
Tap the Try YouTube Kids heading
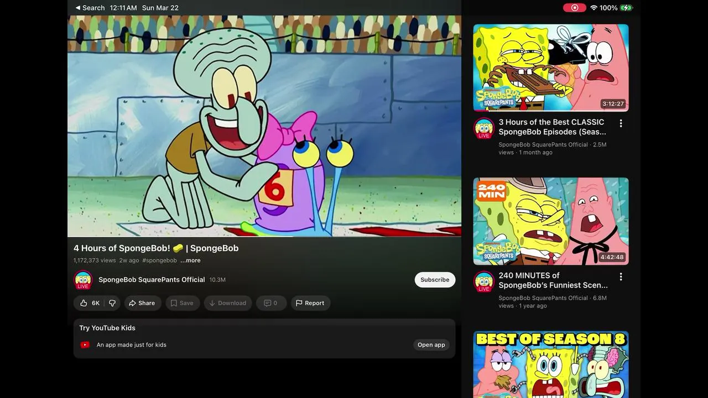pos(107,328)
